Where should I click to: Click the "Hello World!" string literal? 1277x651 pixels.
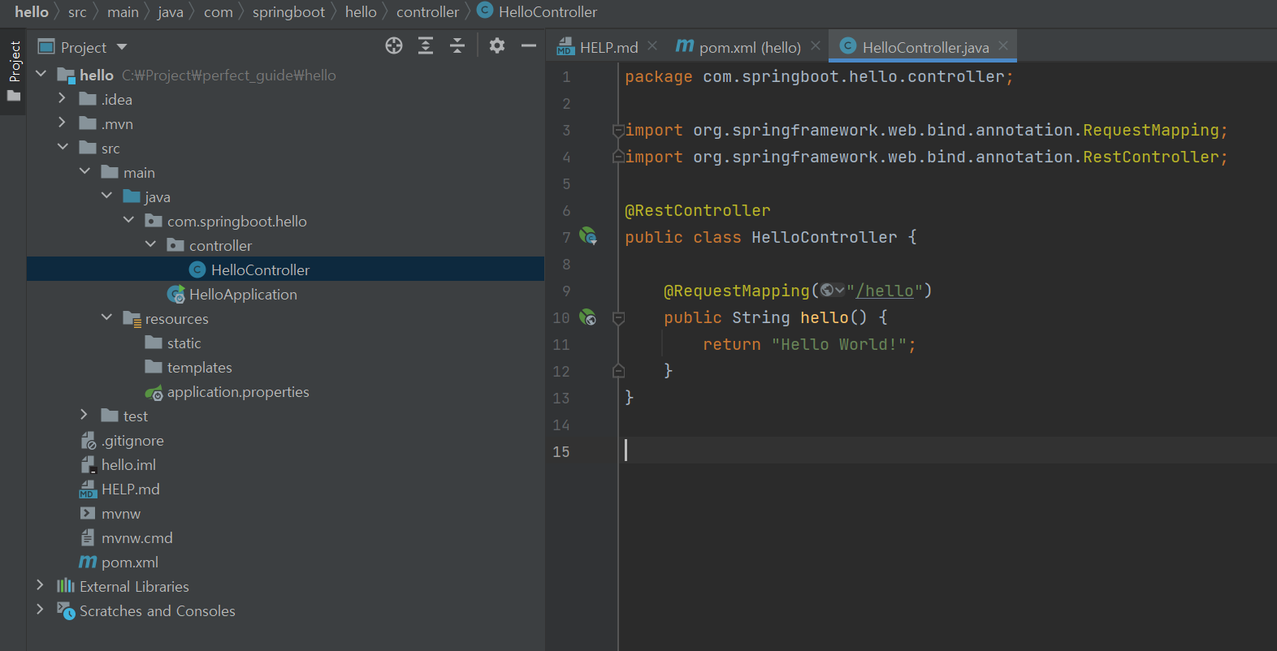coord(839,344)
